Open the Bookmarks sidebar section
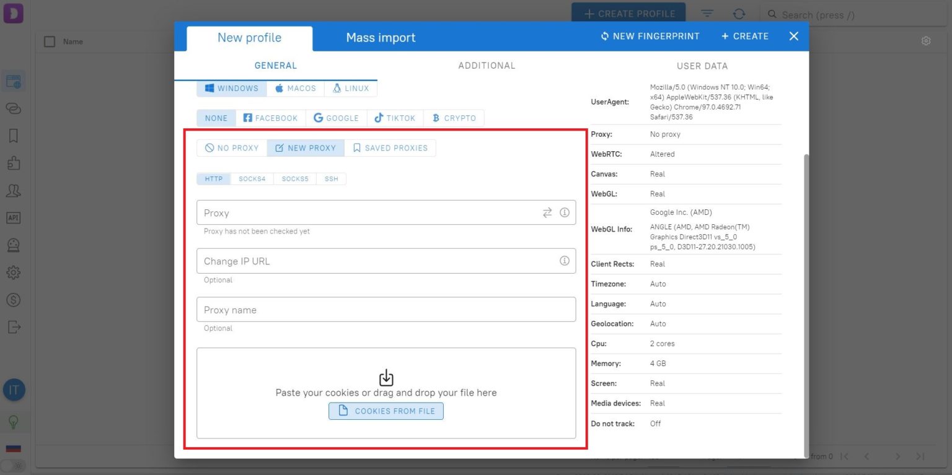The width and height of the screenshot is (952, 475). click(x=14, y=136)
